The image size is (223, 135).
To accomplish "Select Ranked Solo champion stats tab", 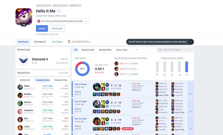I will 43,80.
